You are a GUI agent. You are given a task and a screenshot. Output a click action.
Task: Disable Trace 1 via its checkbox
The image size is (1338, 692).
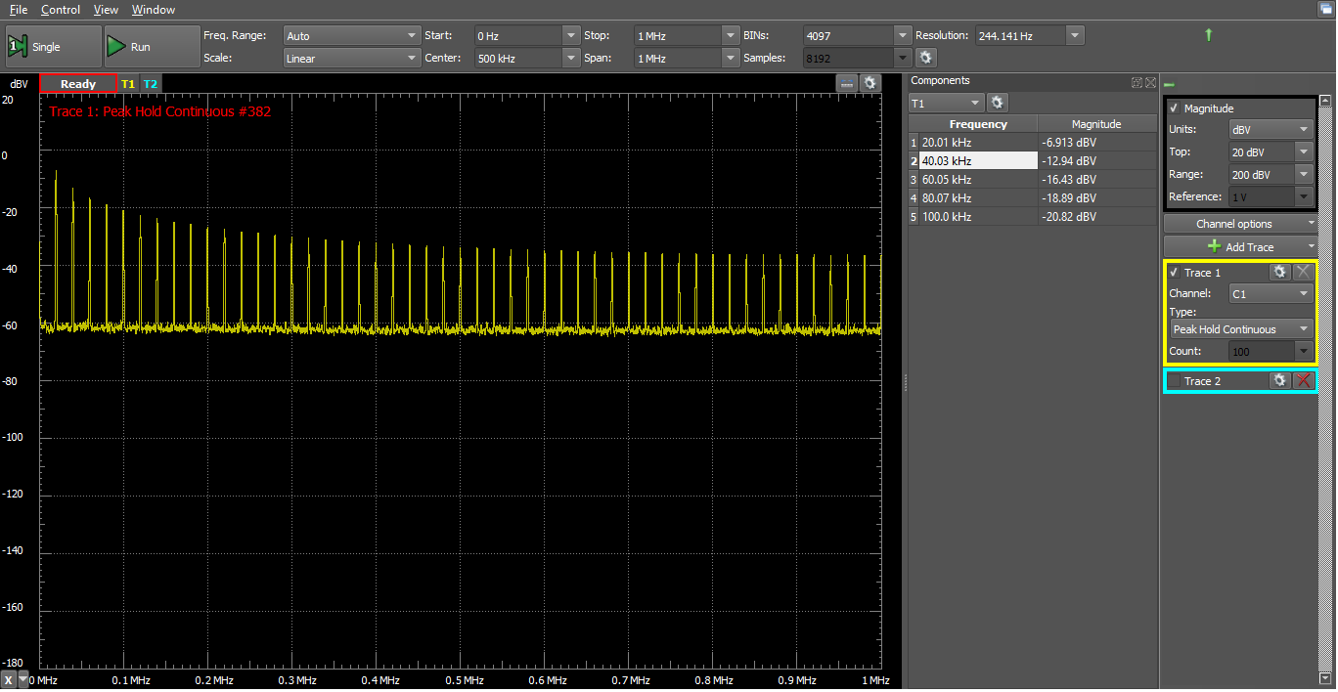(1174, 272)
